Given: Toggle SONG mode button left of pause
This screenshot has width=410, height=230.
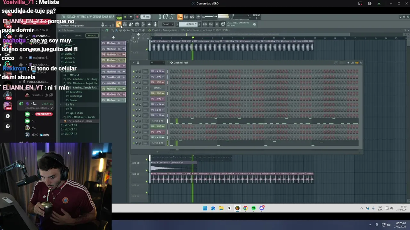Looking at the screenshot, I should tap(119, 17).
